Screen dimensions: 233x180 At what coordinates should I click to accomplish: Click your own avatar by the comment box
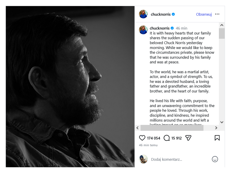tap(143, 159)
